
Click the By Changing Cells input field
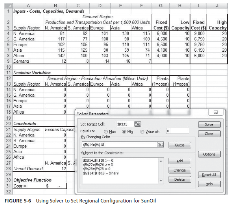[118, 145]
